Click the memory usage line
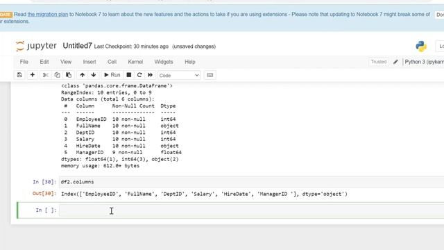This screenshot has width=444, height=250. tap(100, 166)
